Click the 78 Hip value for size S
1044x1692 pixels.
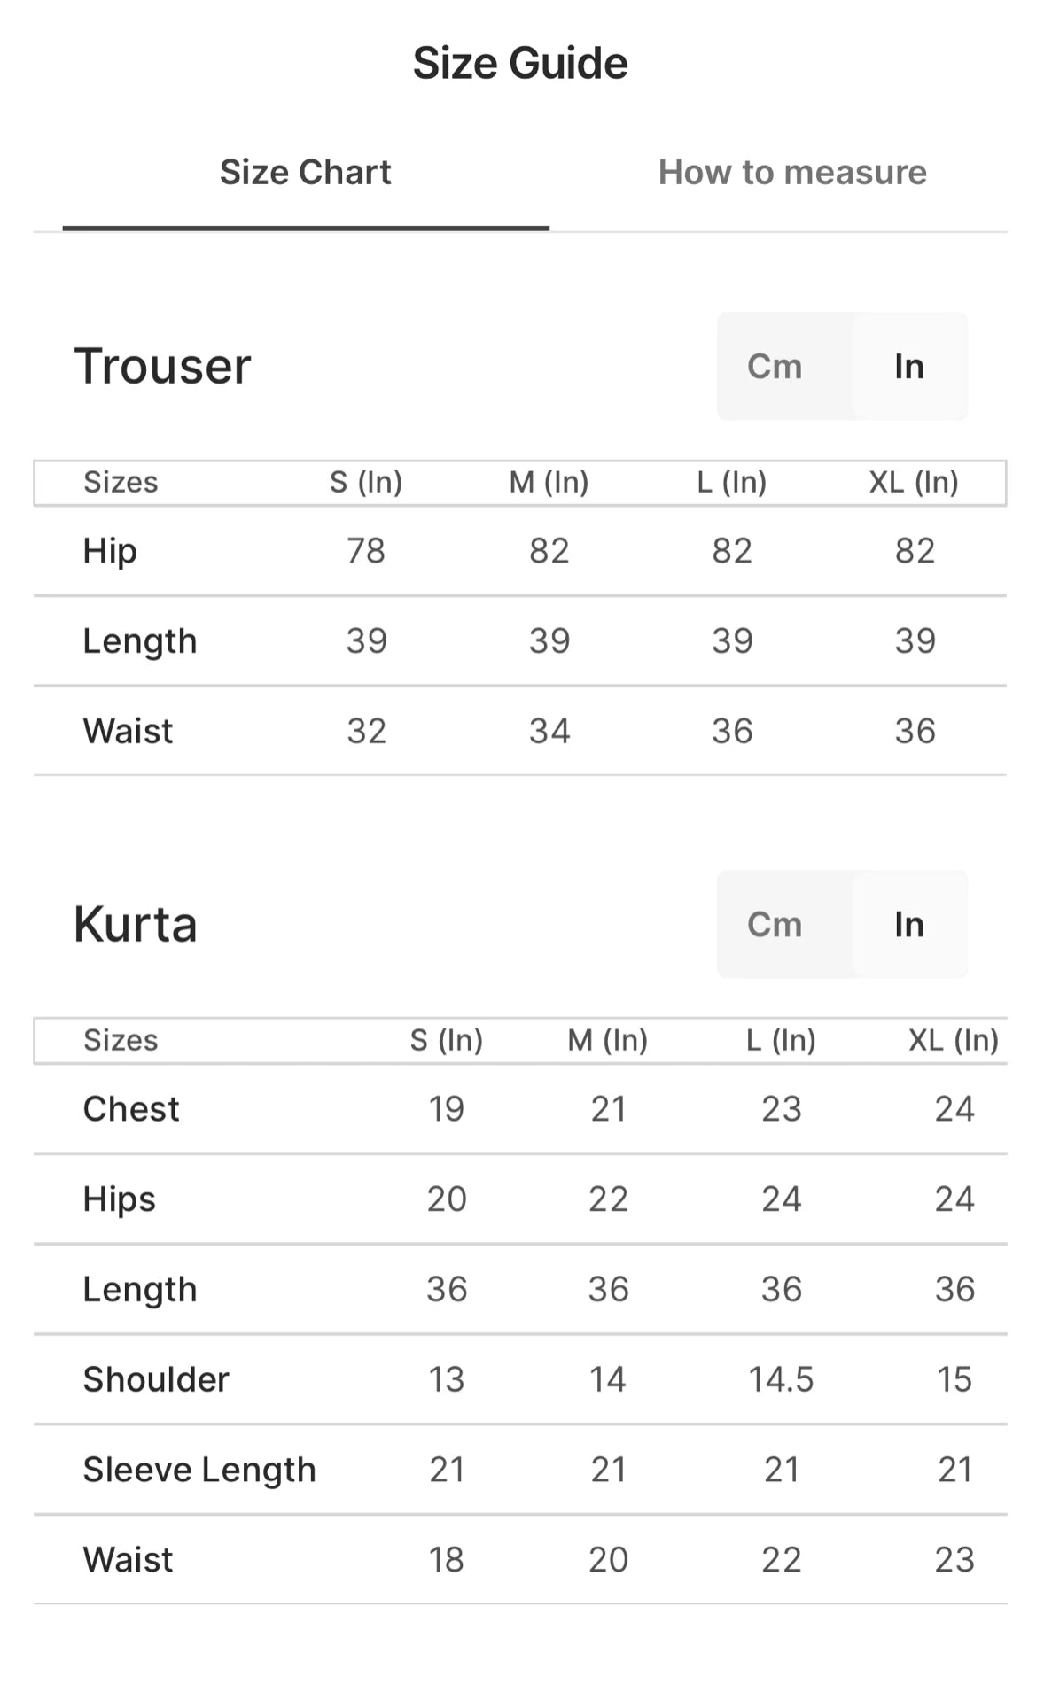[366, 551]
